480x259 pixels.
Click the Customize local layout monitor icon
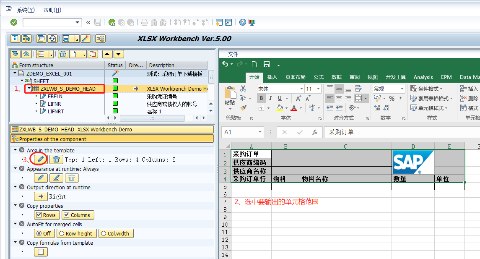252,22
